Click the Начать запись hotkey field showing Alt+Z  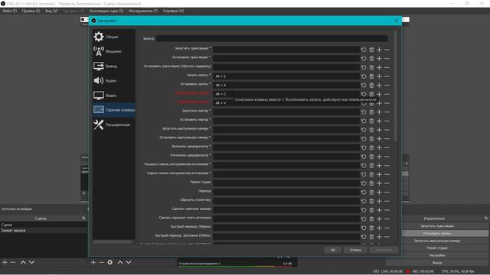286,76
